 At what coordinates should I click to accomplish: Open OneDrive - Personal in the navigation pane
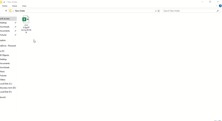click(8, 46)
